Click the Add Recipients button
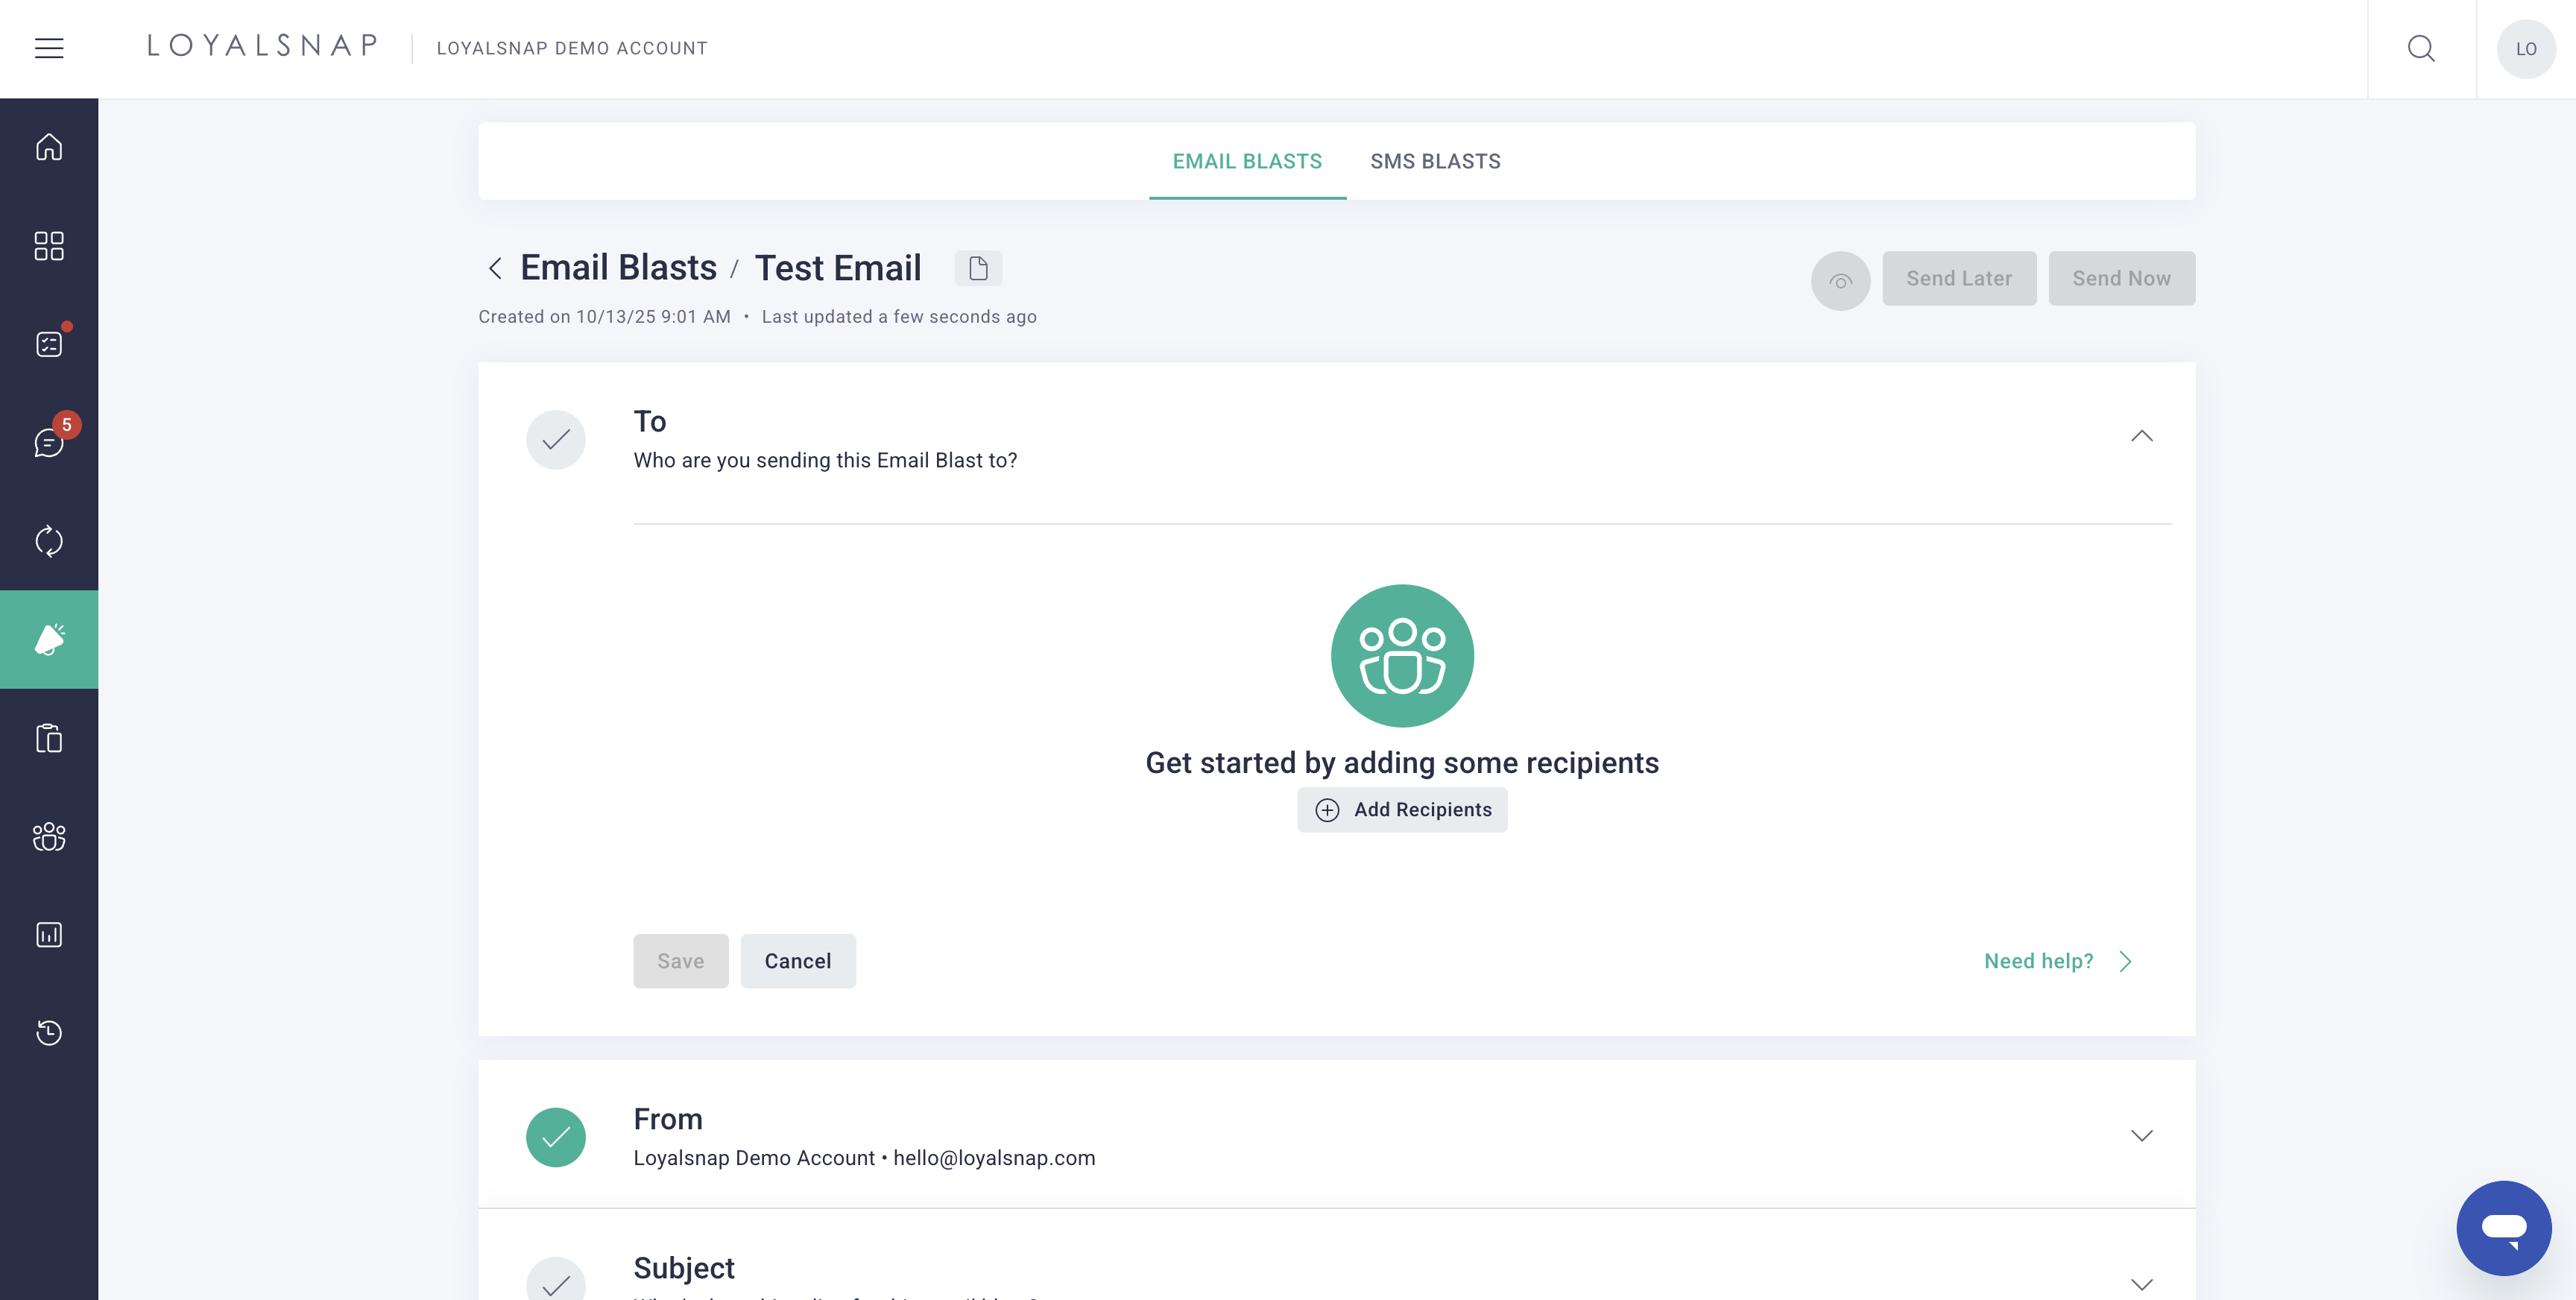The image size is (2576, 1300). pyautogui.click(x=1402, y=810)
